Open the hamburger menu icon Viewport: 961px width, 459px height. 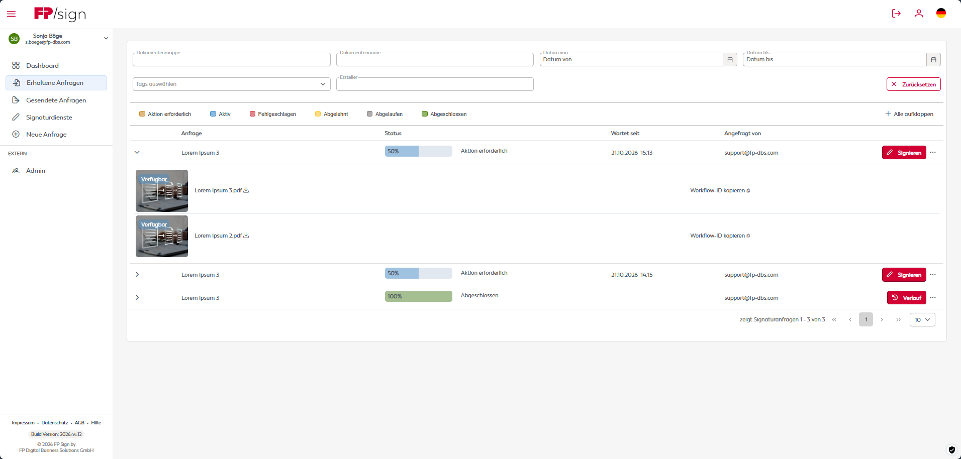11,14
